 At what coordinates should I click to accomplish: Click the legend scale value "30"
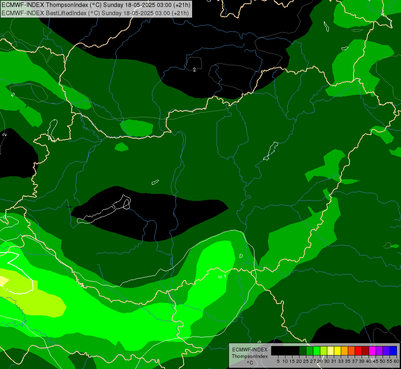point(327,361)
